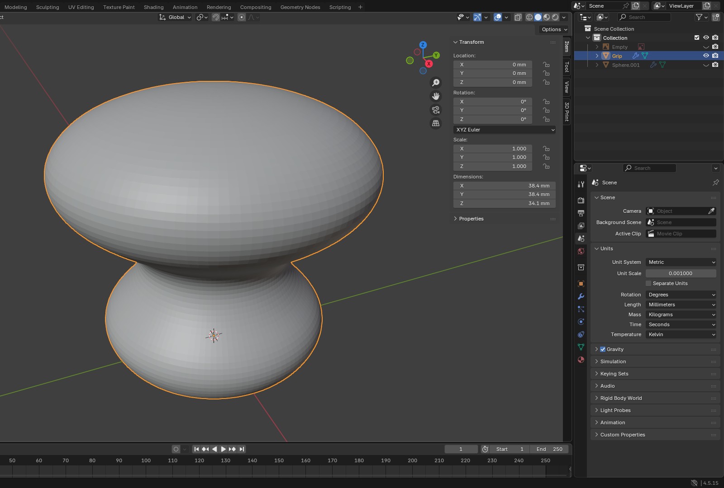Hide the Grip object with its eye icon

706,56
